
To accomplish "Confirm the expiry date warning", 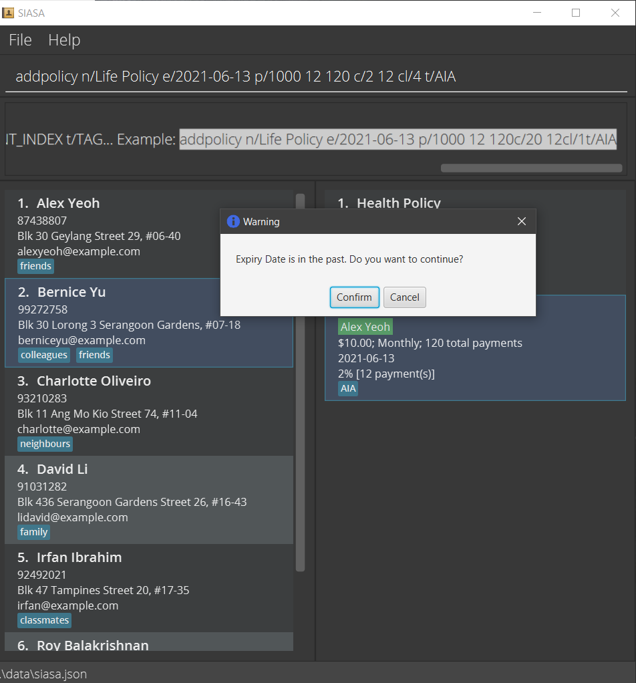I will pyautogui.click(x=354, y=297).
